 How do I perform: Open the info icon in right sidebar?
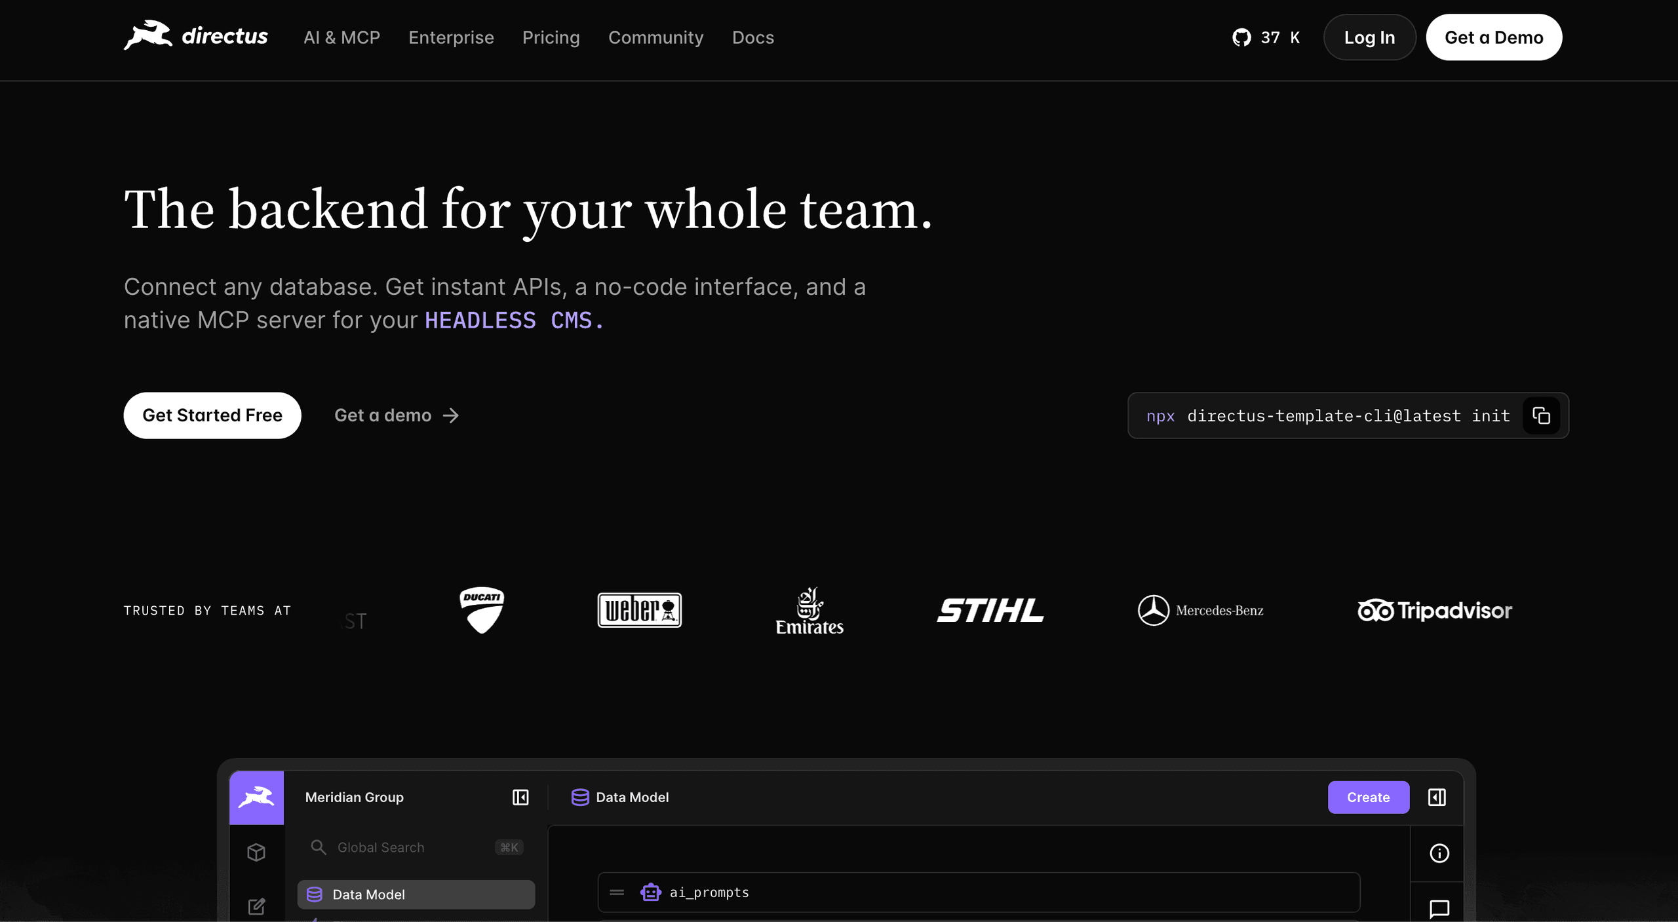pyautogui.click(x=1439, y=853)
